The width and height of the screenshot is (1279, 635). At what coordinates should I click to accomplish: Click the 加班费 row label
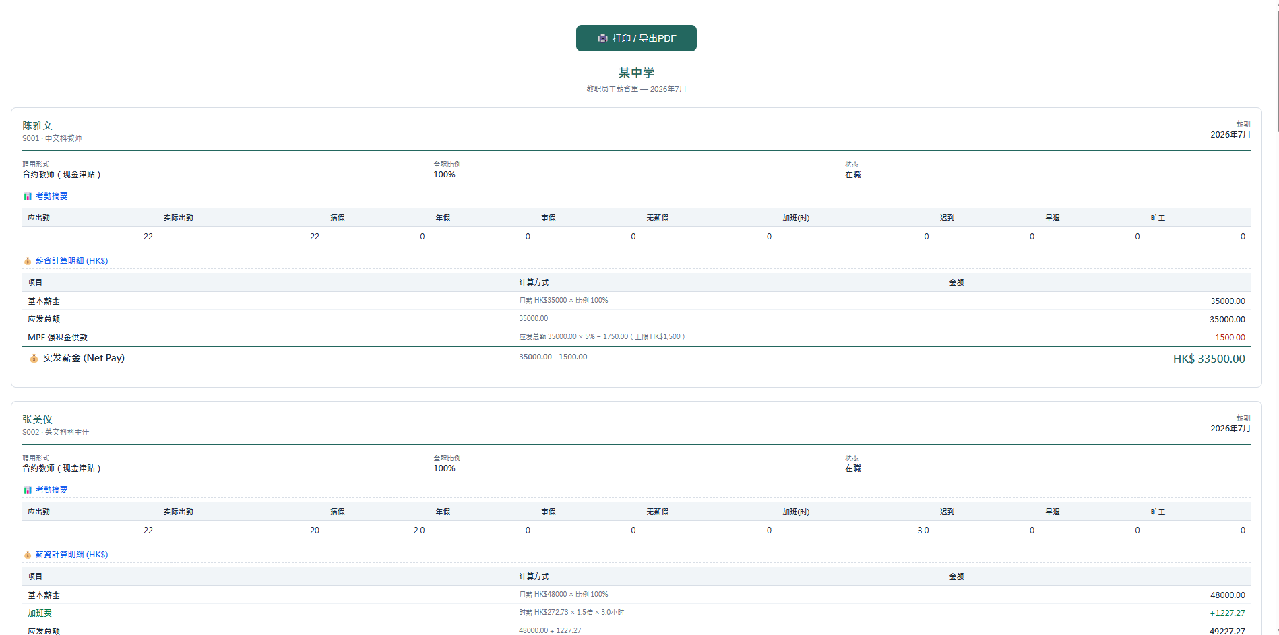tap(40, 613)
